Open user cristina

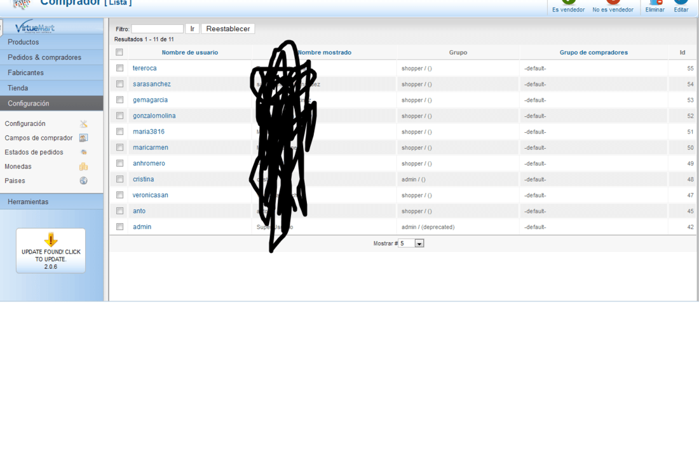(x=143, y=179)
